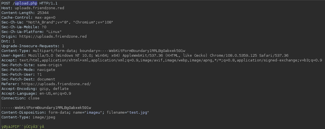Click the Sec-Fetch-Dest document value
Viewport: 325px width, 129px height.
click(46, 79)
